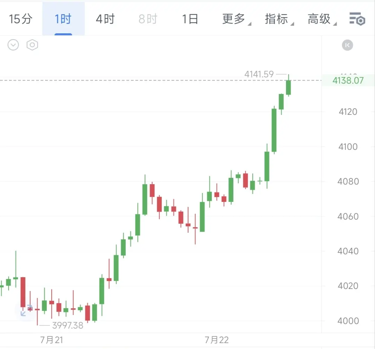The image size is (375, 349).
Task: Switch to the 4时 timeframe
Action: click(x=105, y=19)
